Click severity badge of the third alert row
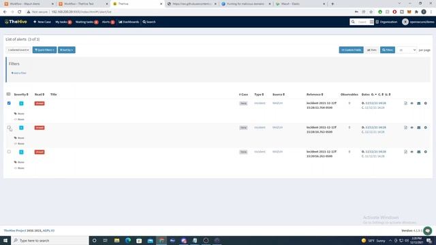436x245 pixels. pyautogui.click(x=21, y=152)
